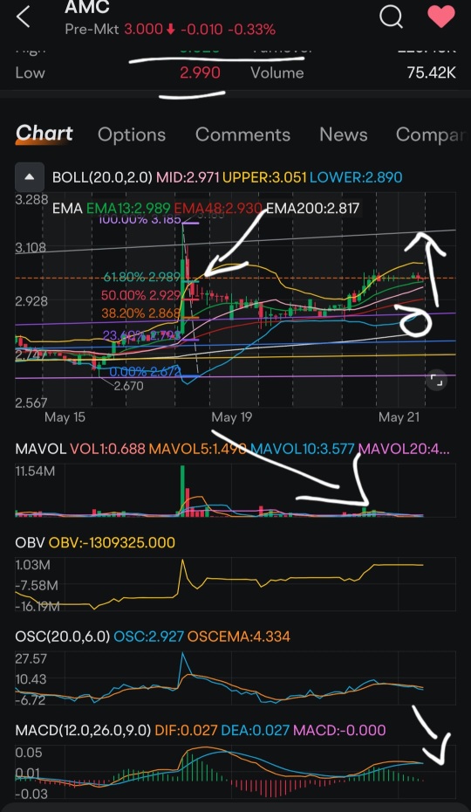The image size is (471, 812).
Task: Tap the May 19 date label
Action: (232, 417)
